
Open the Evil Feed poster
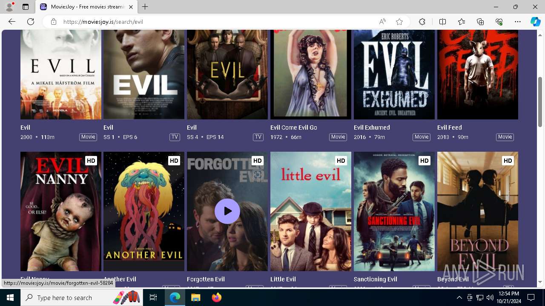coord(478,74)
